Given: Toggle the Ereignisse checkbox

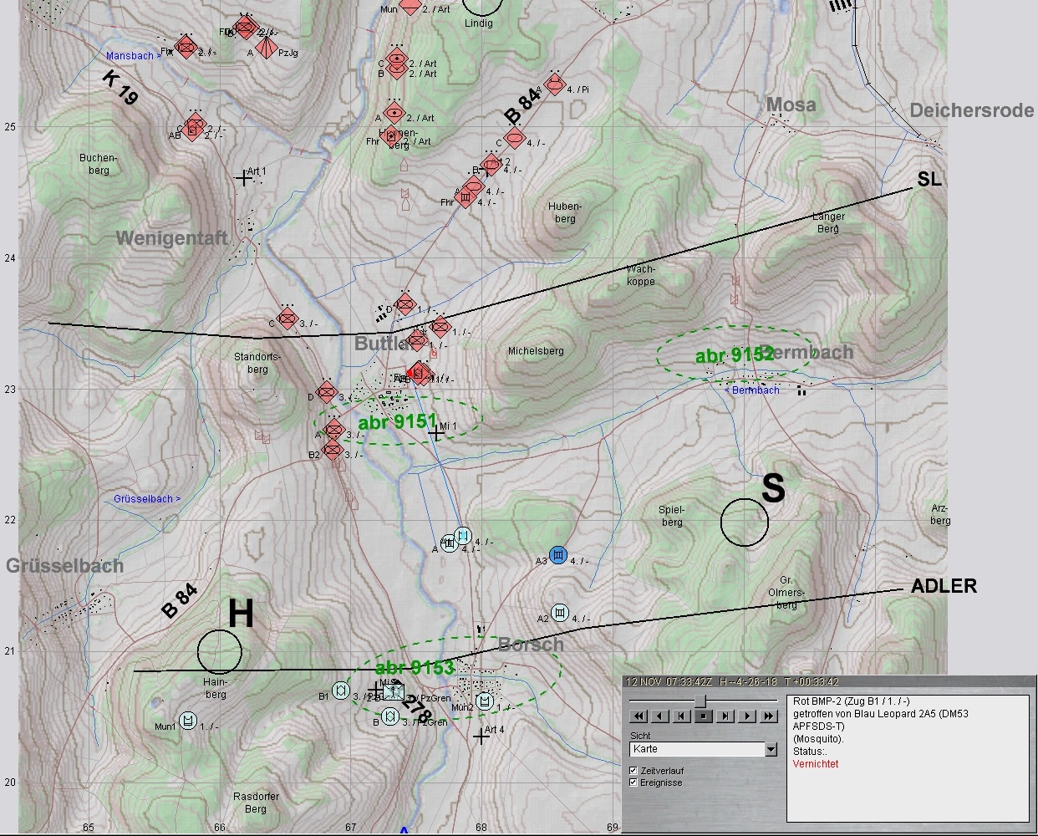Looking at the screenshot, I should [633, 783].
